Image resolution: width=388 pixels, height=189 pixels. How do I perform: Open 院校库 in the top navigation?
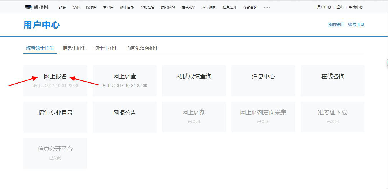[x=91, y=7]
